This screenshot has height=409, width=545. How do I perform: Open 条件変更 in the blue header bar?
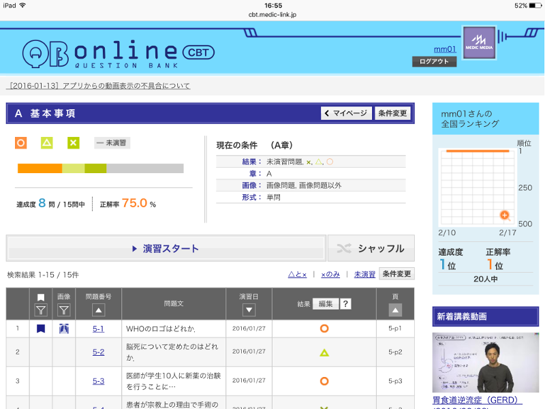(393, 113)
